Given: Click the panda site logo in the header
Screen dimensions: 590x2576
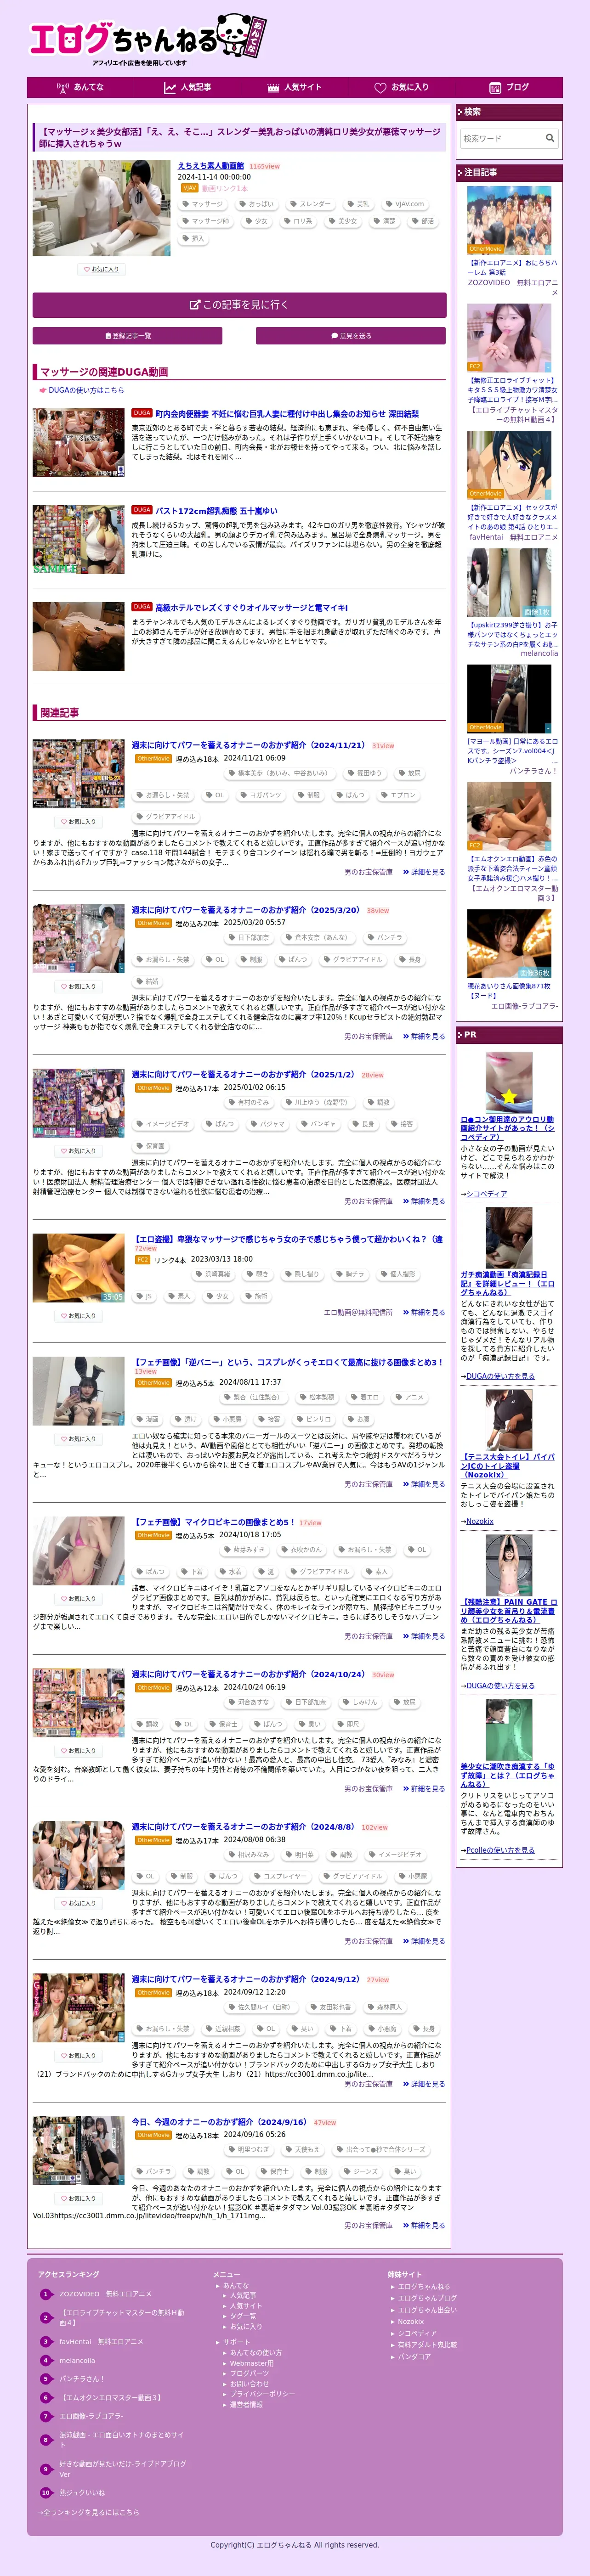Looking at the screenshot, I should 147,38.
